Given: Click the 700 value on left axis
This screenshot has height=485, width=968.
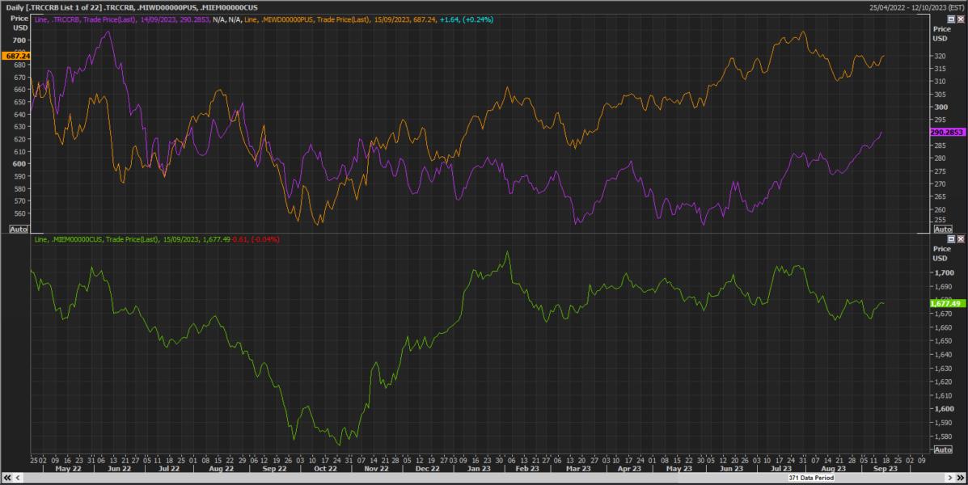Looking at the screenshot, I should point(19,40).
